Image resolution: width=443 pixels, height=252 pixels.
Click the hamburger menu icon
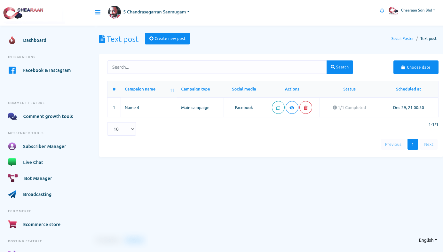(x=98, y=12)
